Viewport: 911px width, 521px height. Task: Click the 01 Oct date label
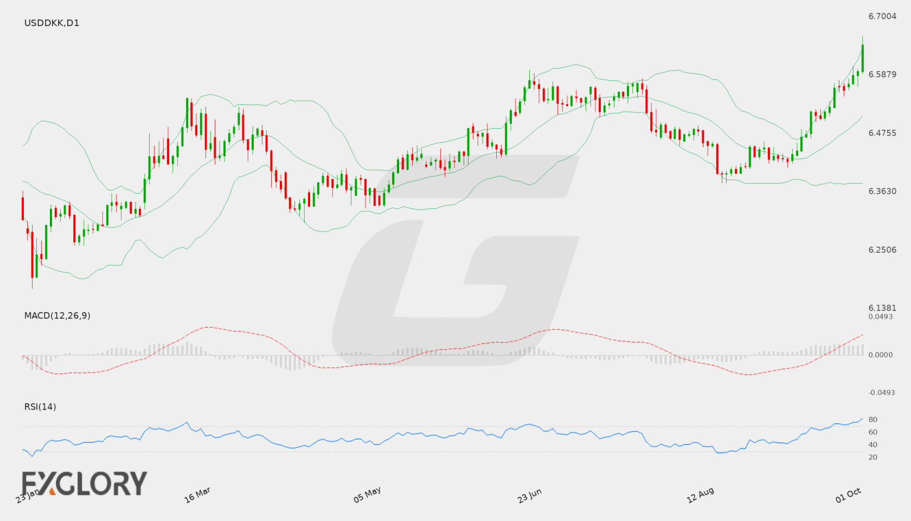coord(848,495)
